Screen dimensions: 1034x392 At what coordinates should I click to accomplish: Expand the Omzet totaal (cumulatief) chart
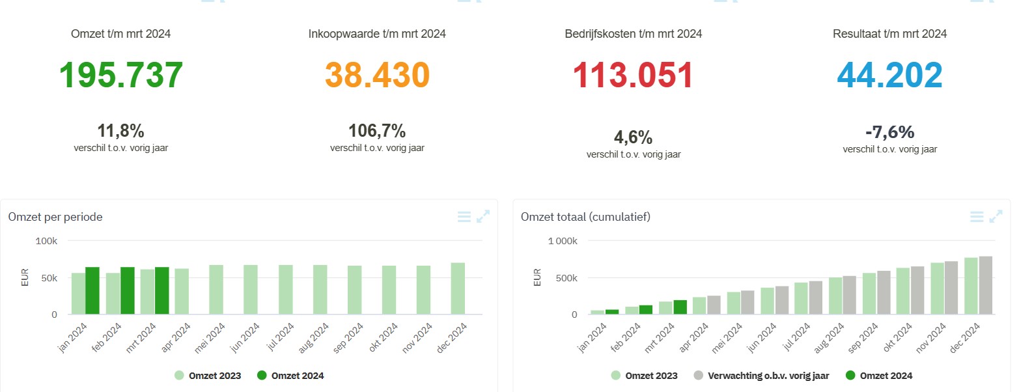[996, 216]
